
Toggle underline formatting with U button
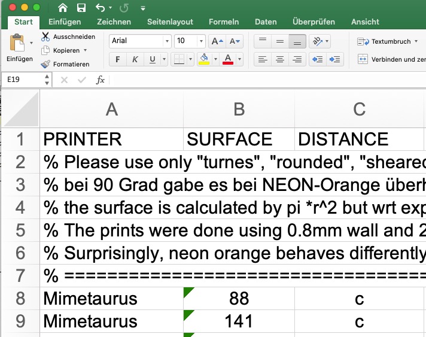(x=153, y=59)
